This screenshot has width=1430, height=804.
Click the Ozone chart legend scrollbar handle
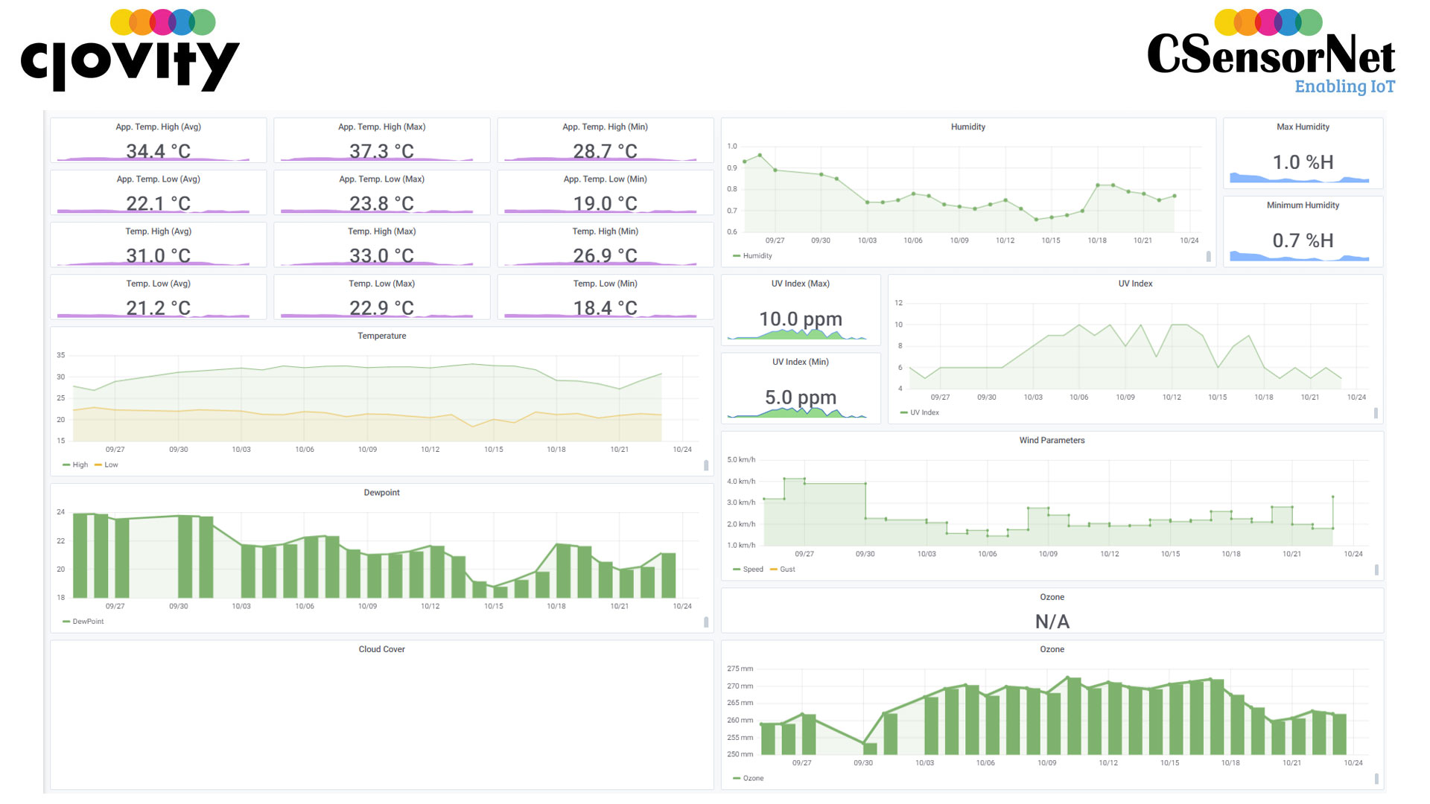[x=1376, y=779]
